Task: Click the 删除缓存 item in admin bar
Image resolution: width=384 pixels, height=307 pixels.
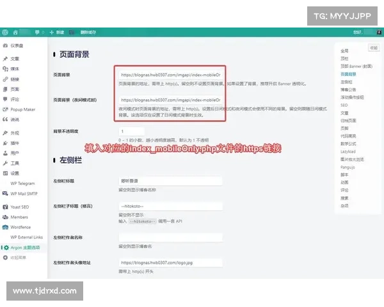Action: 88,33
